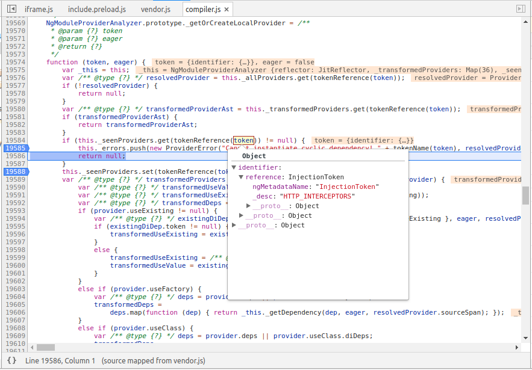Click 'provider.useClass' on line 19608
The height and width of the screenshot is (370, 532).
pos(149,328)
